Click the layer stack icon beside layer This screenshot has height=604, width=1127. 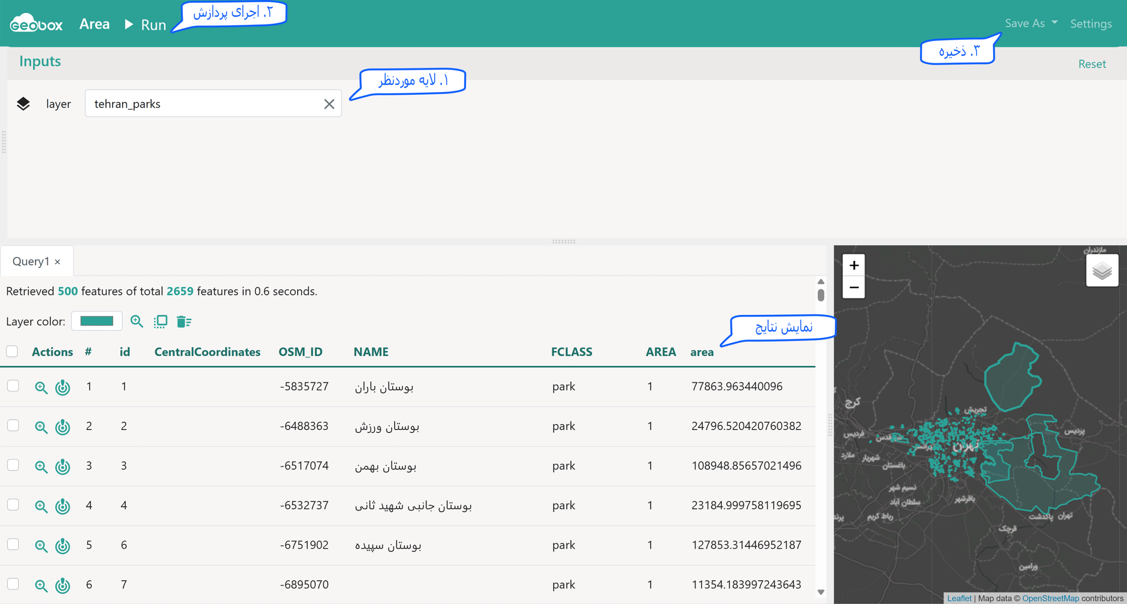(23, 104)
